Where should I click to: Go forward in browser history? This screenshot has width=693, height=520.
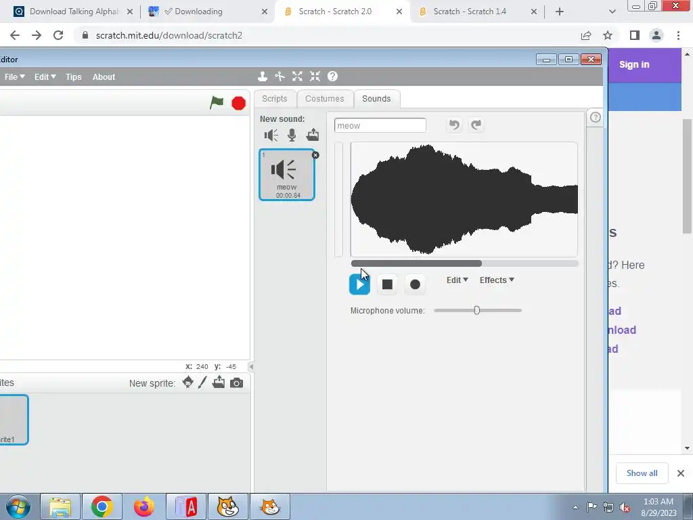tap(37, 35)
